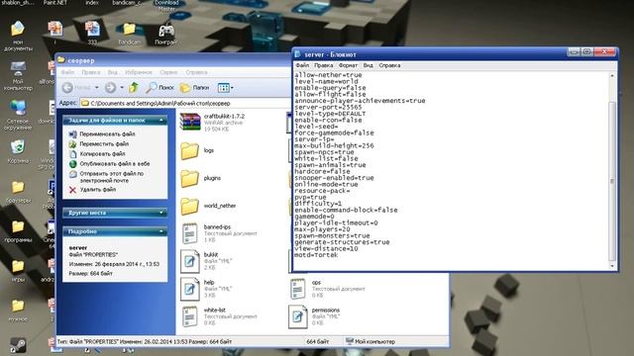This screenshot has height=356, width=634.
Task: Collapse the file and folder tasks panel
Action: click(x=160, y=121)
